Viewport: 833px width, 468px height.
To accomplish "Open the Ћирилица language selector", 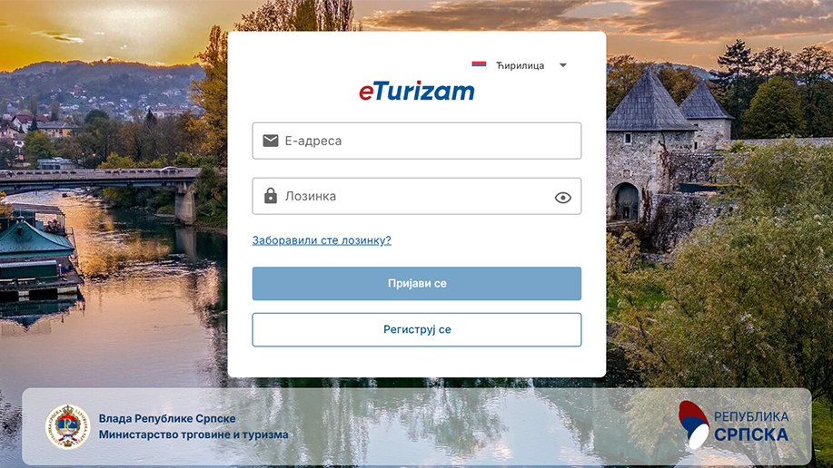I will (520, 65).
